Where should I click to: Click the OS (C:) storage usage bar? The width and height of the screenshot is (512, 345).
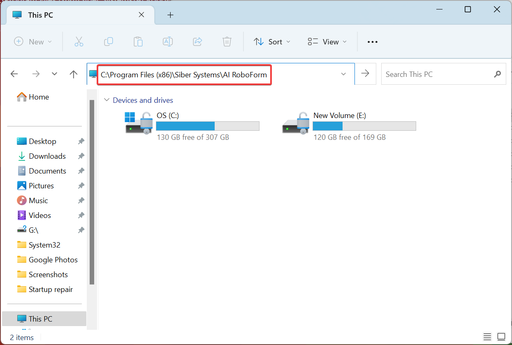click(x=208, y=126)
